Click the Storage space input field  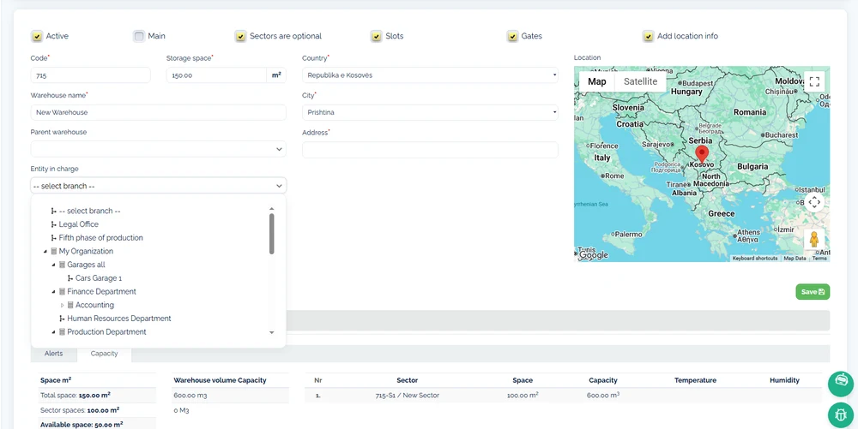pos(217,75)
